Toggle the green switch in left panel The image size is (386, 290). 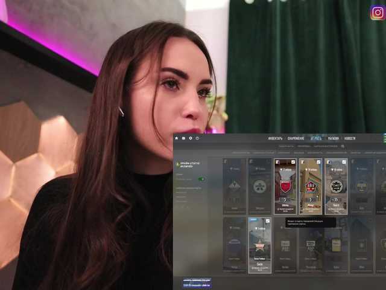201,179
